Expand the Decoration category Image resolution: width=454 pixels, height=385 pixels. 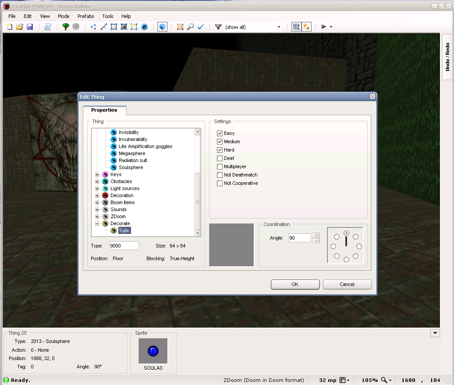click(x=97, y=195)
